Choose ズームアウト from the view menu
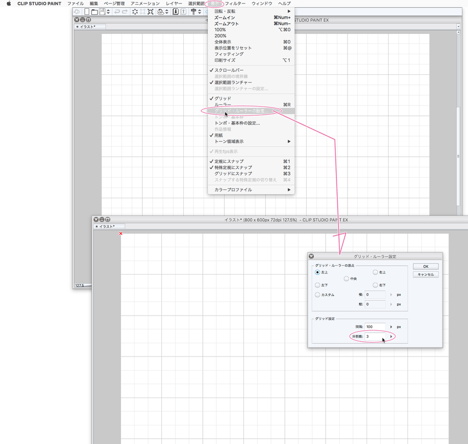The height and width of the screenshot is (444, 468). coord(251,23)
